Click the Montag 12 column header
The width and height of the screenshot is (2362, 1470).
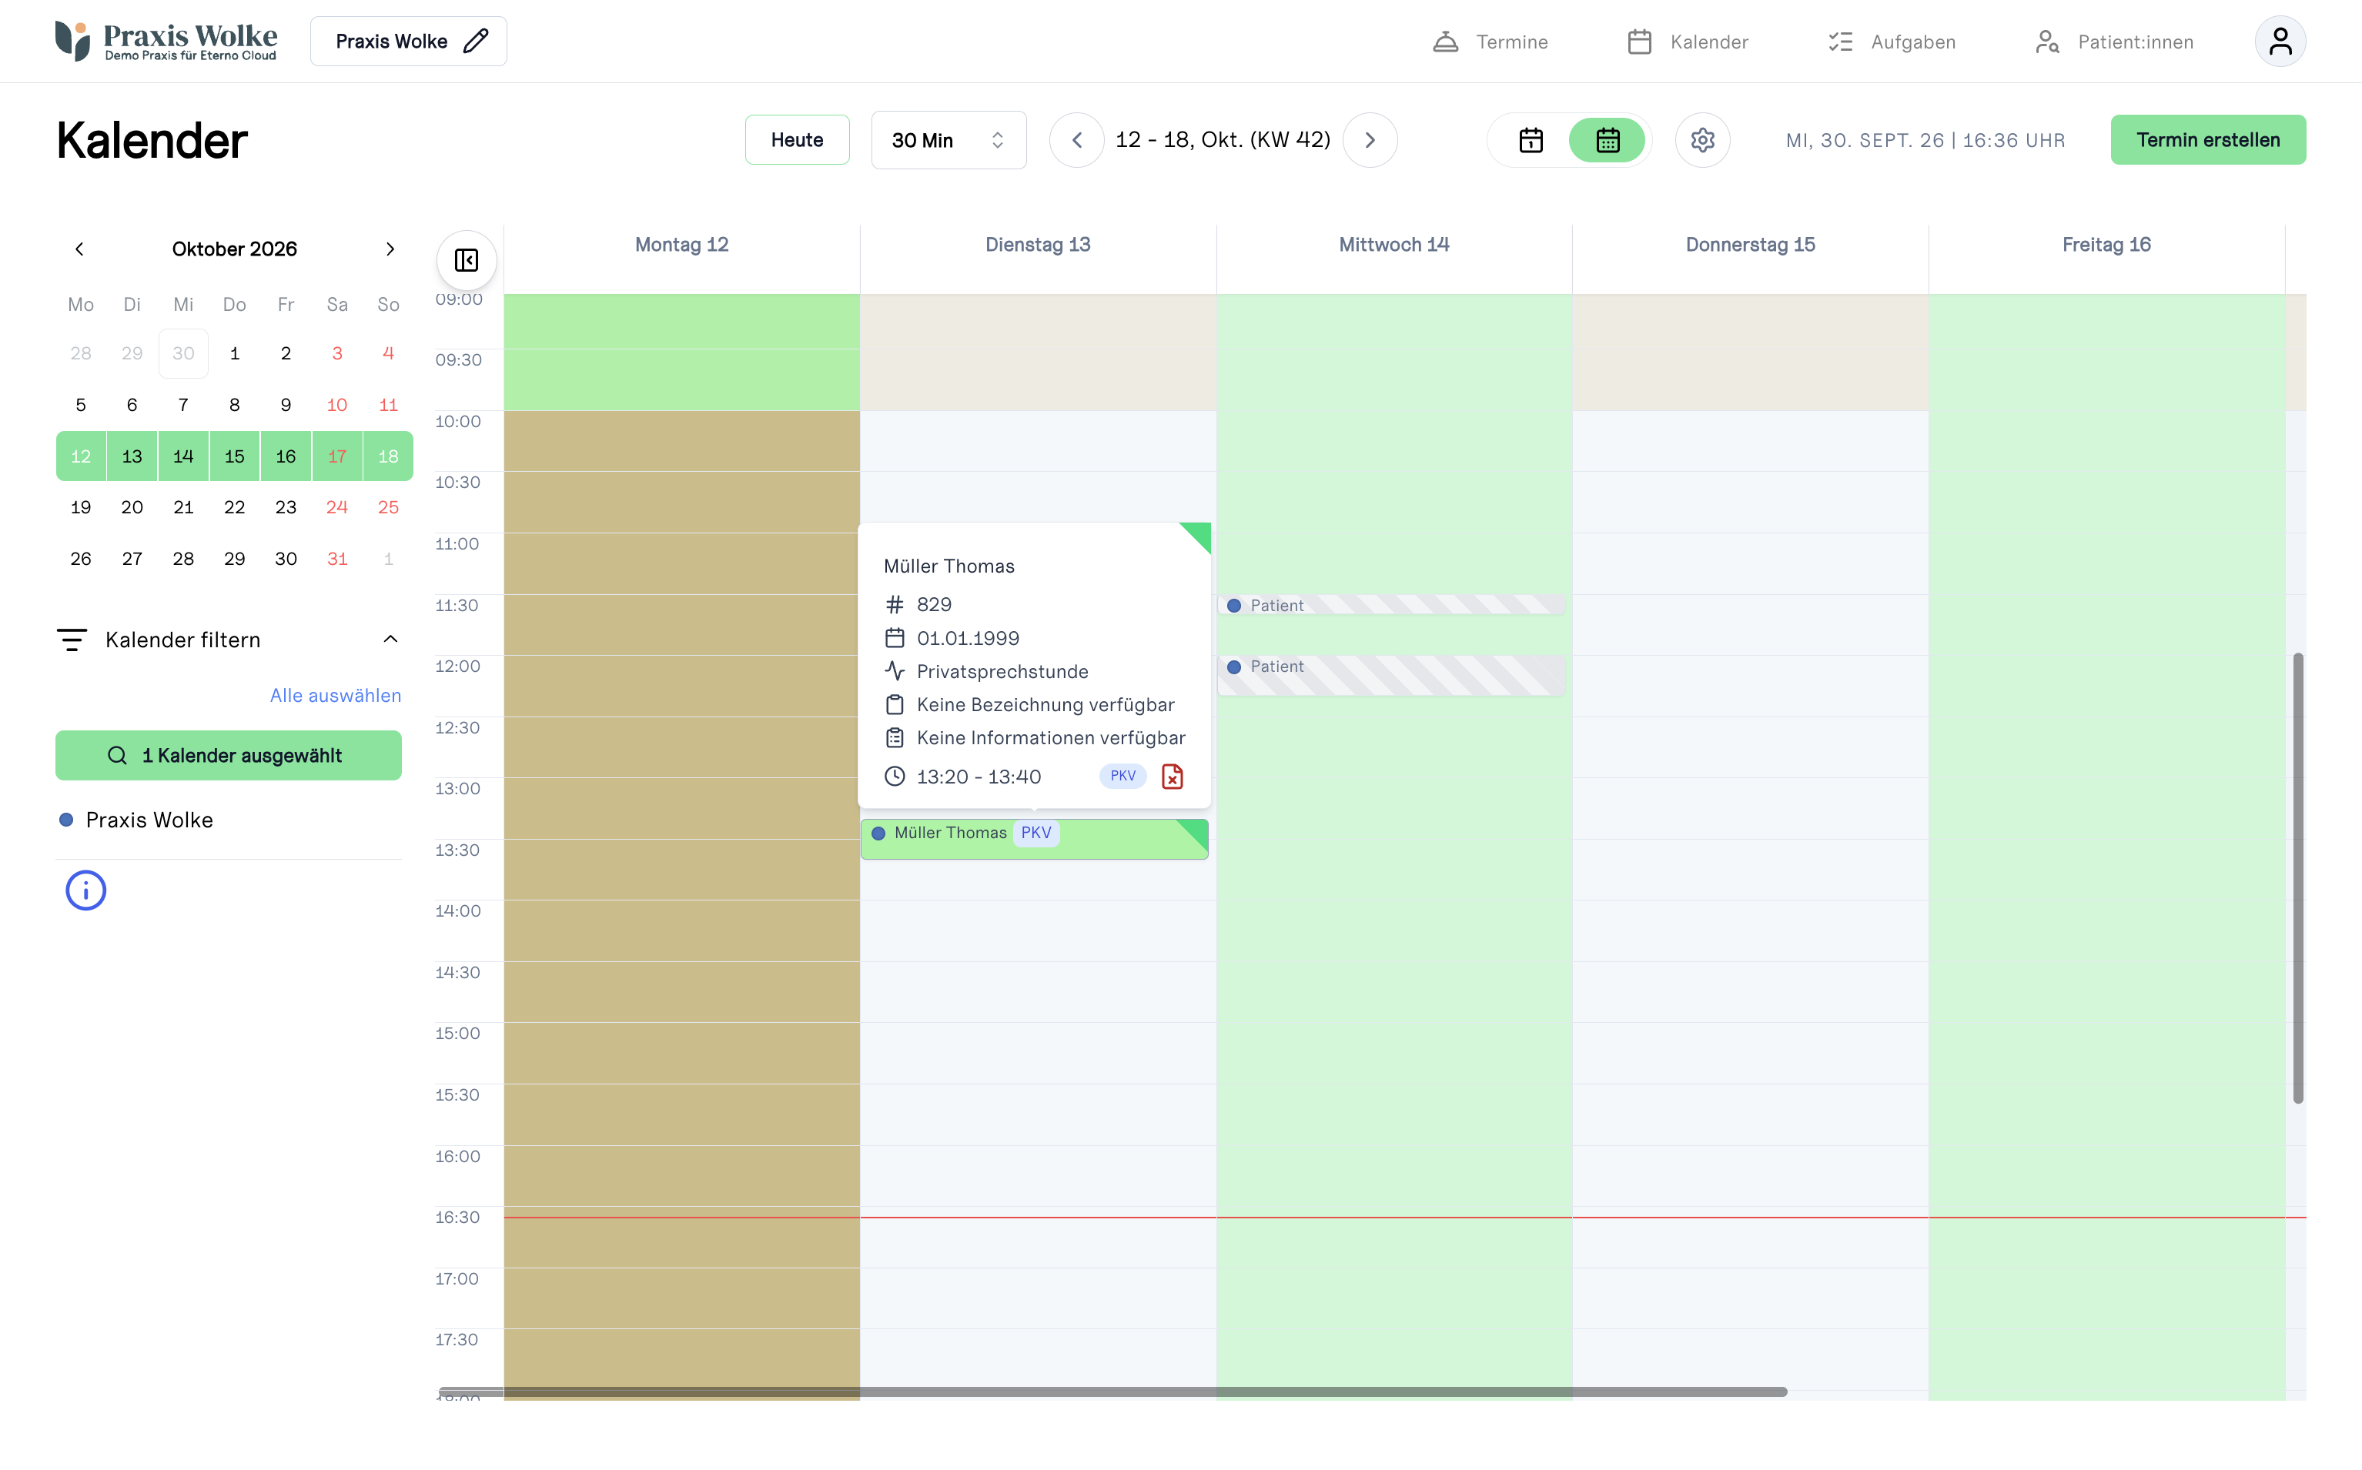(x=681, y=245)
